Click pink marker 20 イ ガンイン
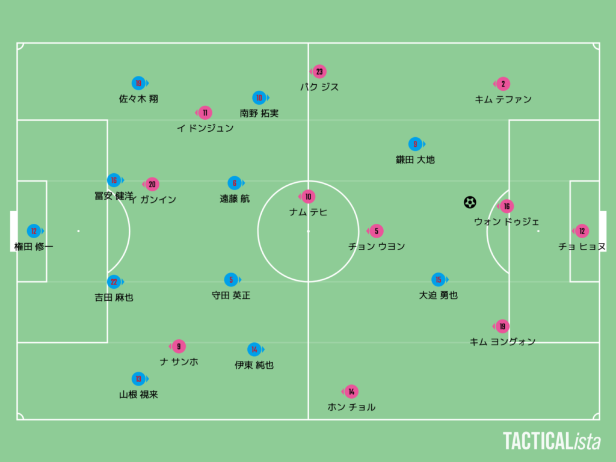This screenshot has height=462, width=616. point(151,184)
